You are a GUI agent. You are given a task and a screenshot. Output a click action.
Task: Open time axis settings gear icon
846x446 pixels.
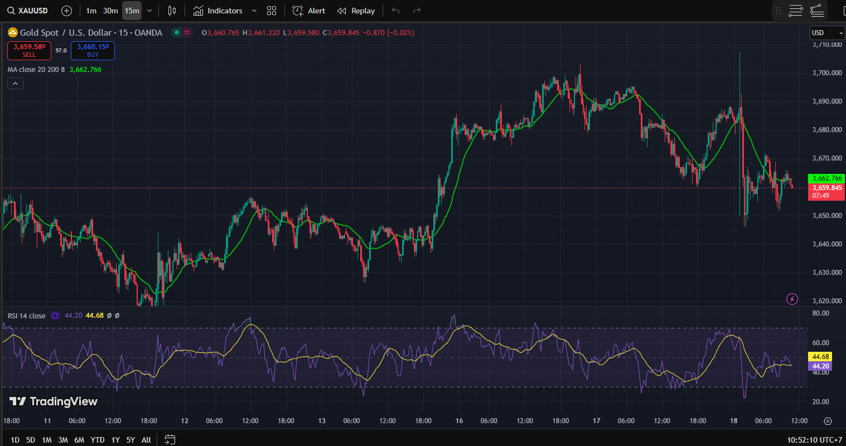tap(828, 421)
